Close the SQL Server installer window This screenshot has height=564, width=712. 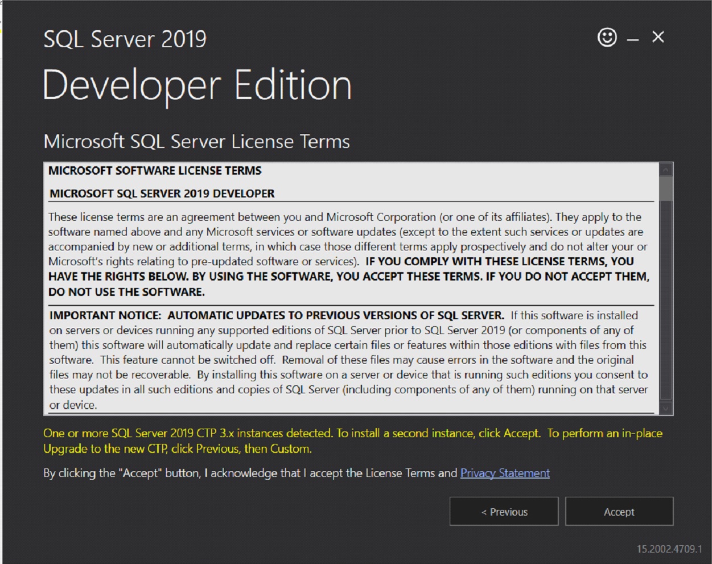pyautogui.click(x=658, y=37)
